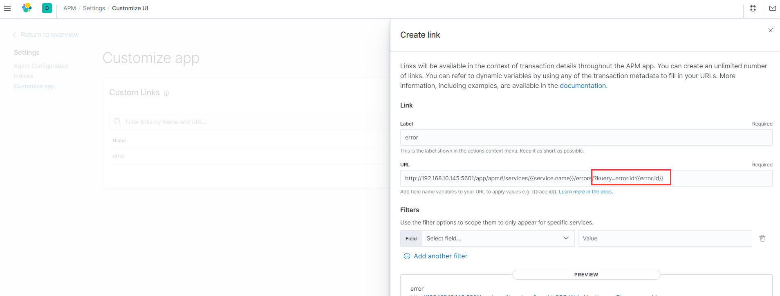780x296 pixels.
Task: Open the documentation link
Action: coord(583,85)
